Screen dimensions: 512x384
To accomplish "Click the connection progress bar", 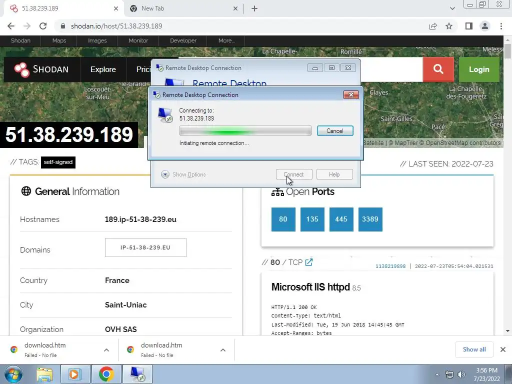I will [x=245, y=130].
